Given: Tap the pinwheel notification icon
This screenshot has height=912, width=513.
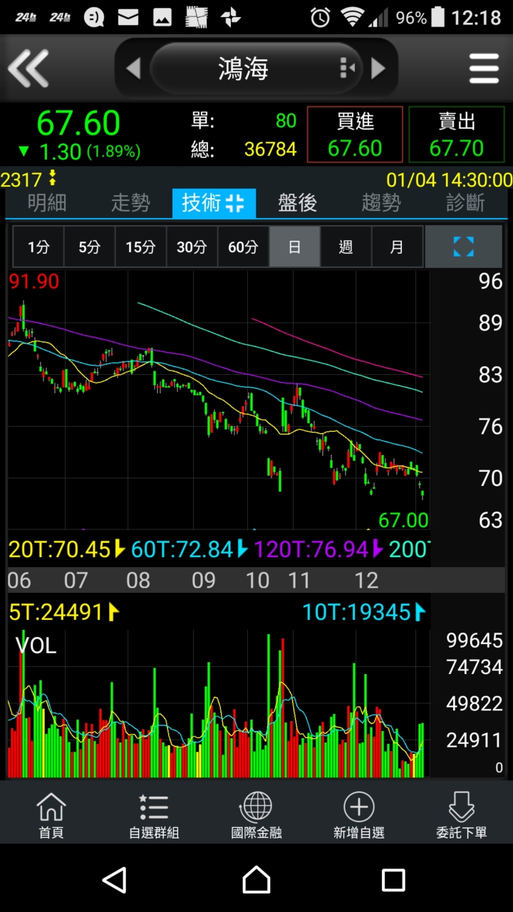Looking at the screenshot, I should [x=231, y=17].
